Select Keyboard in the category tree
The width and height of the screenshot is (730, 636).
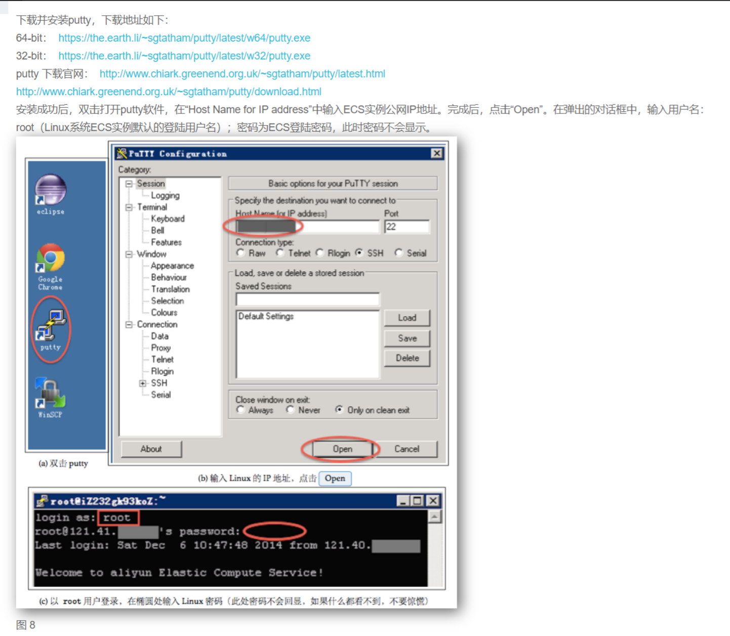[168, 219]
